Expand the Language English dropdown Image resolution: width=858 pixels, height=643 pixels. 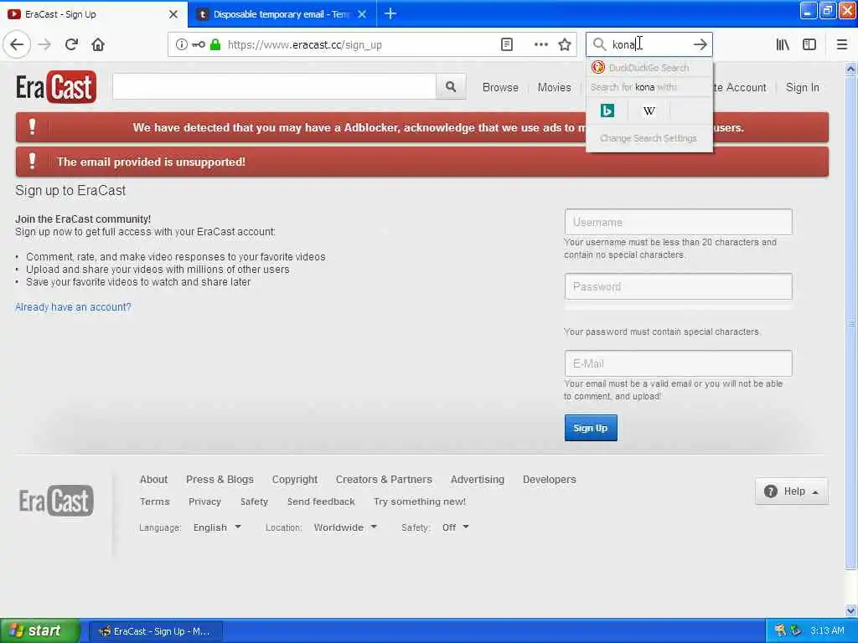[217, 527]
